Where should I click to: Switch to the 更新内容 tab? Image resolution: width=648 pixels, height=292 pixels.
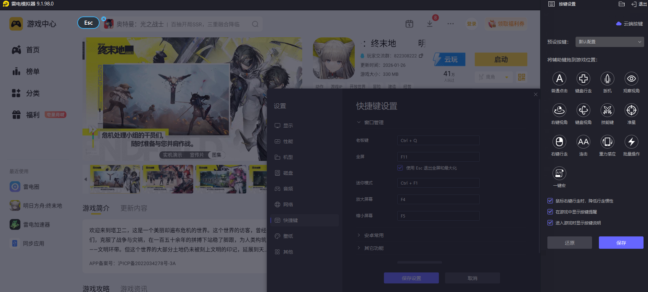134,208
